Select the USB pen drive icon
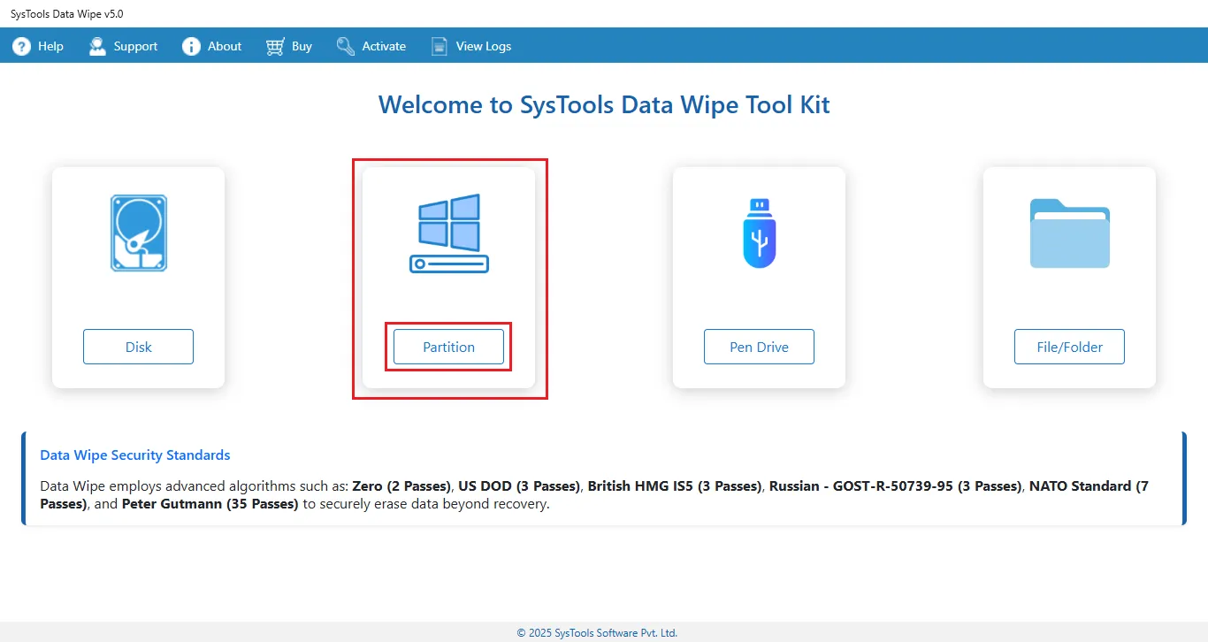1208x642 pixels. pyautogui.click(x=759, y=233)
